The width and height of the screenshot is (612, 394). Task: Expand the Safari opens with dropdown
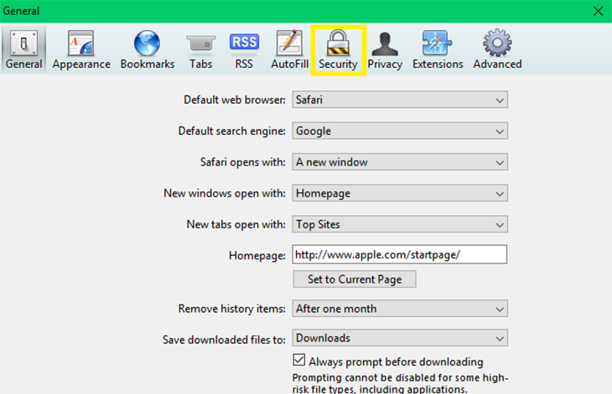pyautogui.click(x=400, y=162)
